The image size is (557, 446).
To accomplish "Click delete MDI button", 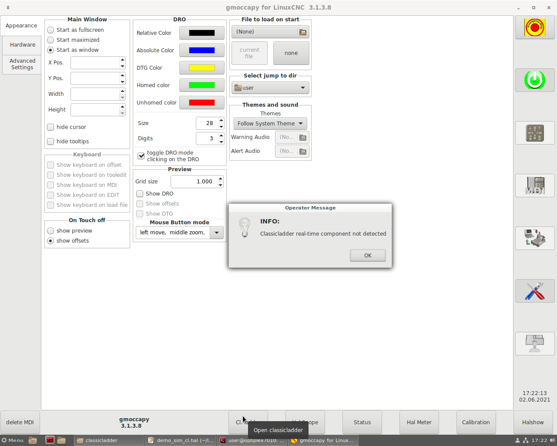I will coord(20,422).
